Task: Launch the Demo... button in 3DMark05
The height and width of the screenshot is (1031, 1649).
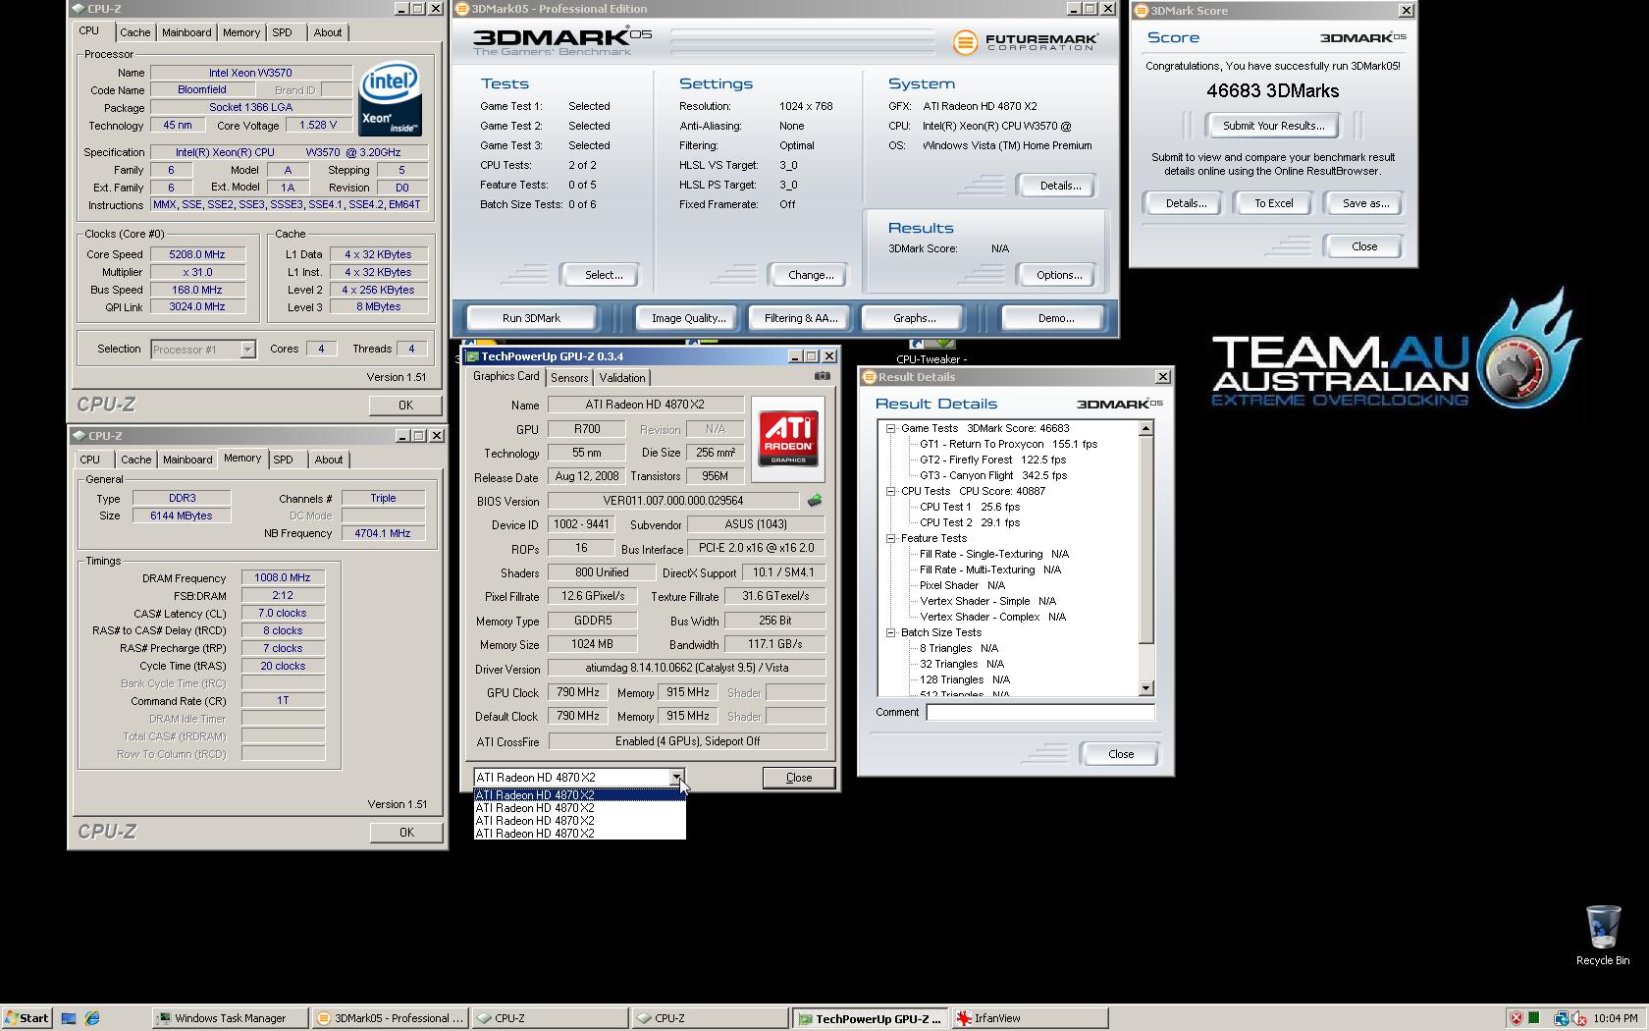Action: (1056, 318)
